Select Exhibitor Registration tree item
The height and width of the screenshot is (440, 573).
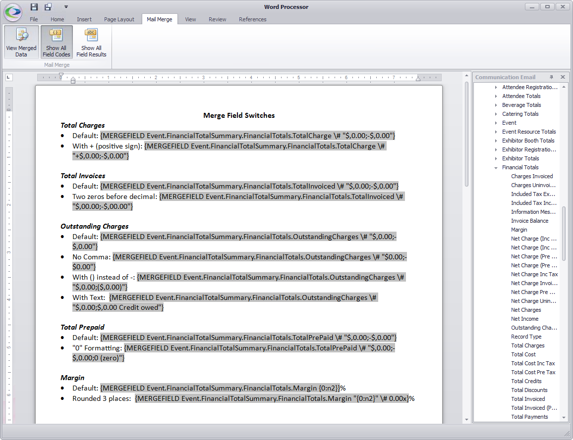click(529, 149)
